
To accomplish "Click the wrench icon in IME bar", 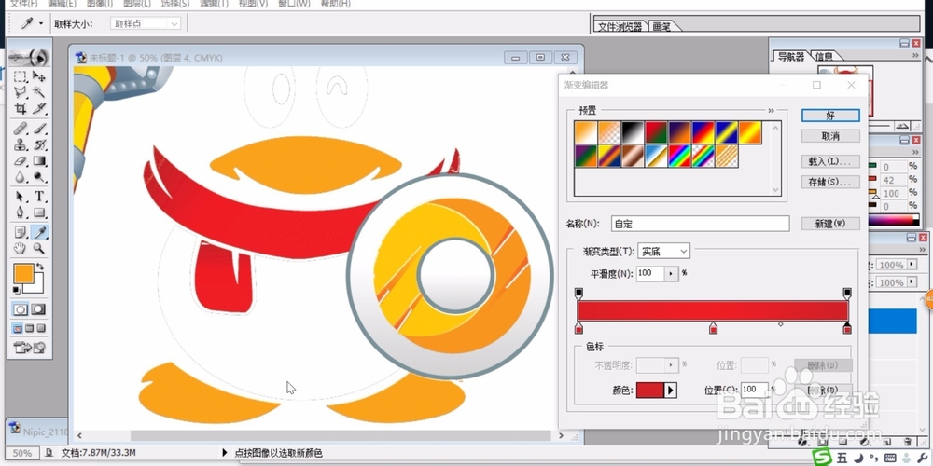I will tap(924, 457).
